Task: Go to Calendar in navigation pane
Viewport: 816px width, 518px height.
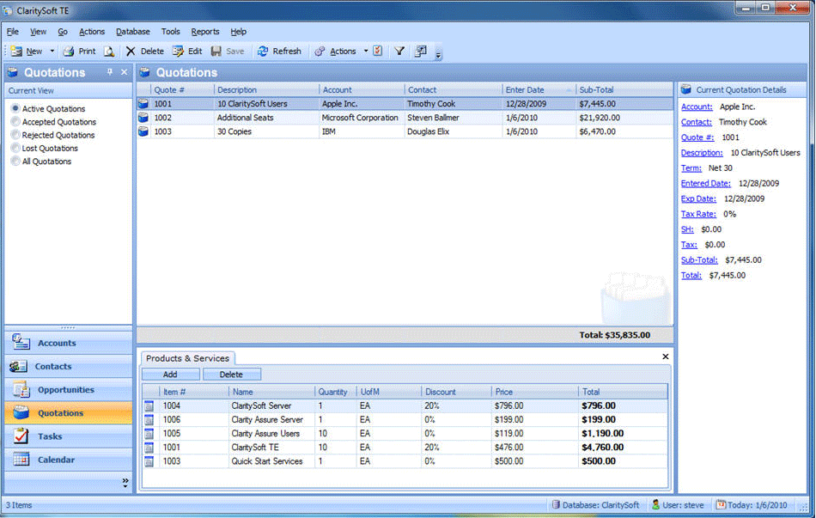Action: [x=69, y=460]
